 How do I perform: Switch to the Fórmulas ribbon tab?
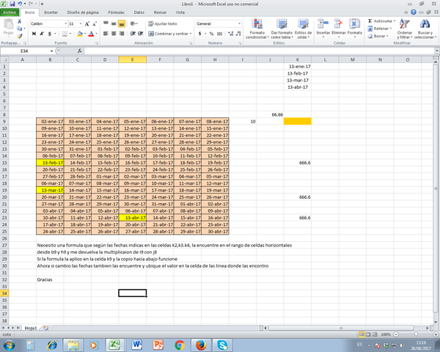tap(116, 12)
